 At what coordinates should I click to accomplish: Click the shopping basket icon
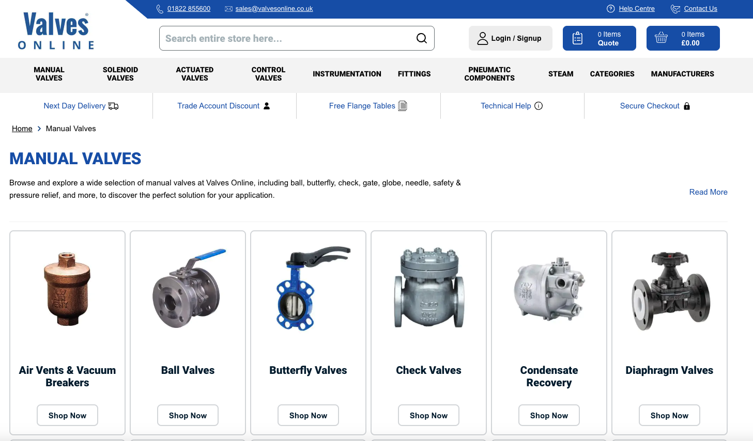click(662, 38)
